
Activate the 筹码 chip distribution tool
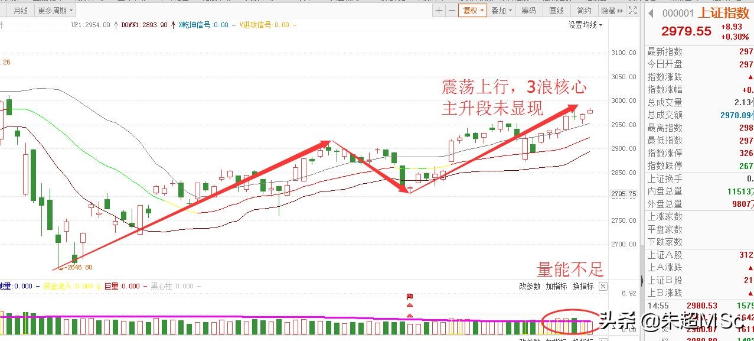(x=528, y=10)
